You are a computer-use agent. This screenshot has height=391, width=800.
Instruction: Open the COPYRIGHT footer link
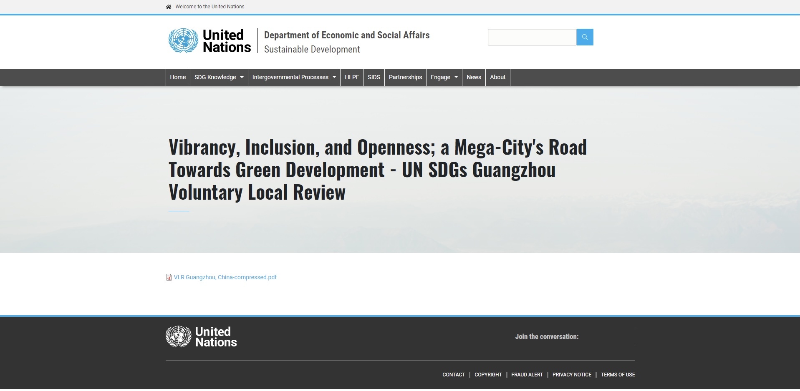[488, 375]
